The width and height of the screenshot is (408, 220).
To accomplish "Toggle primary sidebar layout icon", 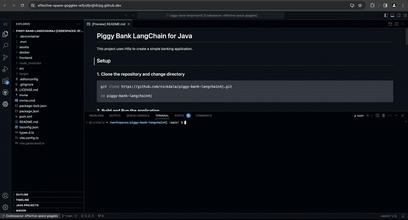I will (386, 16).
